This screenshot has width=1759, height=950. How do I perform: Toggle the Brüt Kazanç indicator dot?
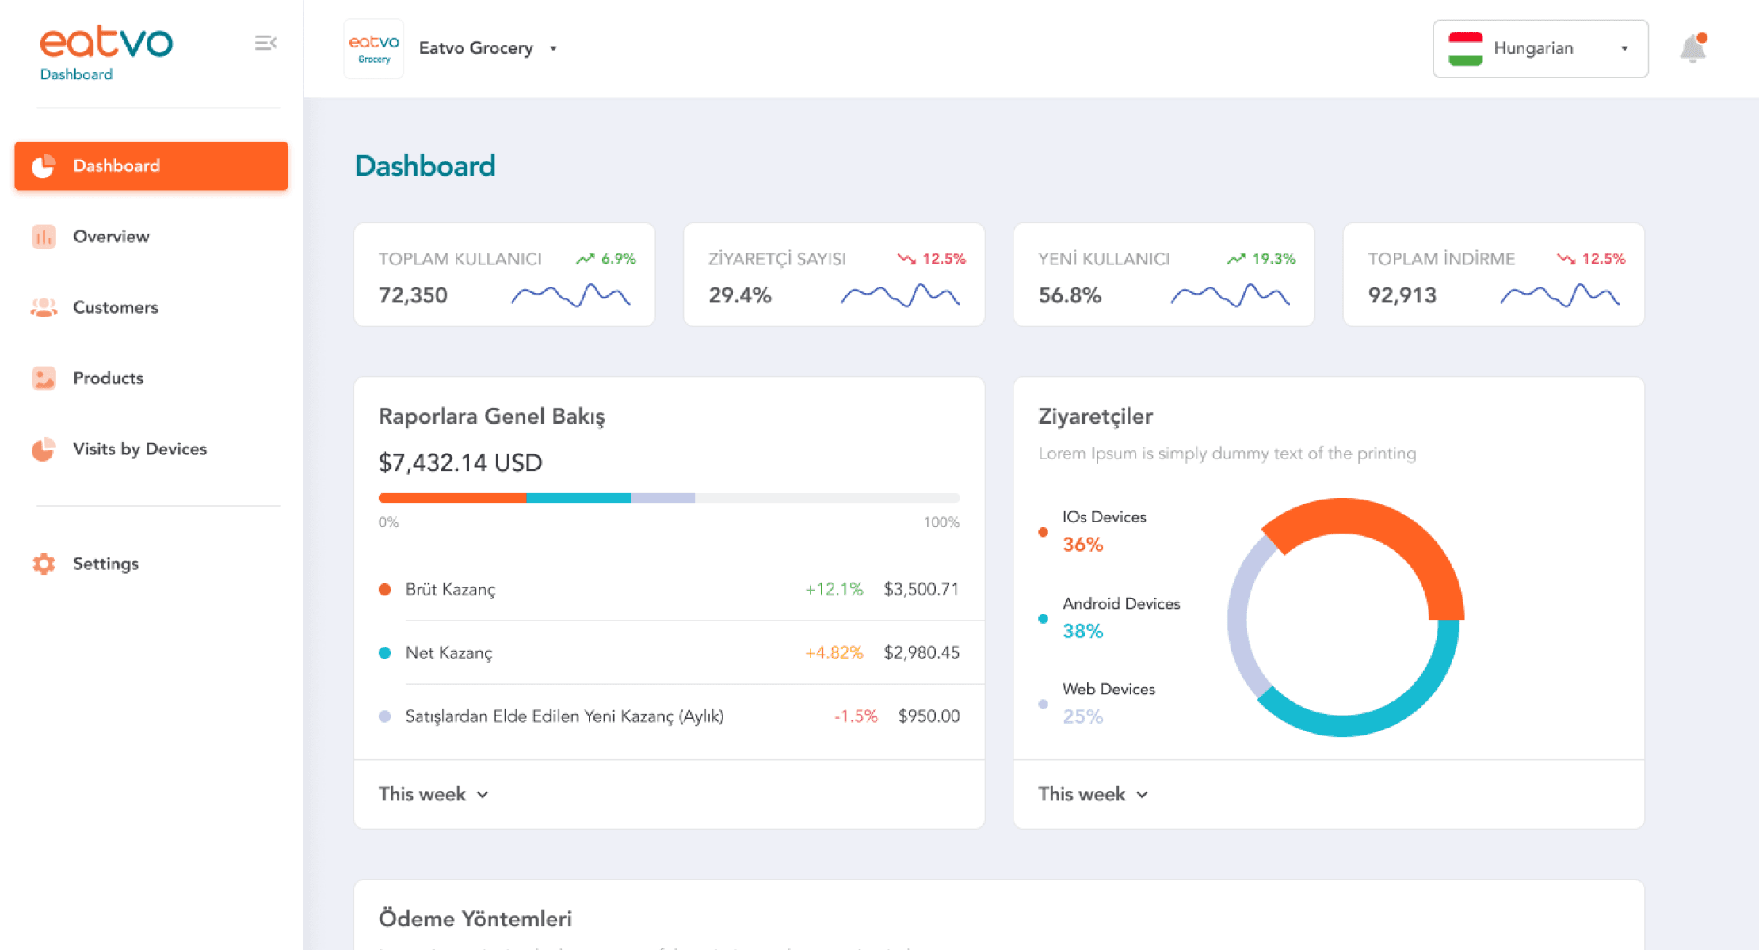(386, 589)
